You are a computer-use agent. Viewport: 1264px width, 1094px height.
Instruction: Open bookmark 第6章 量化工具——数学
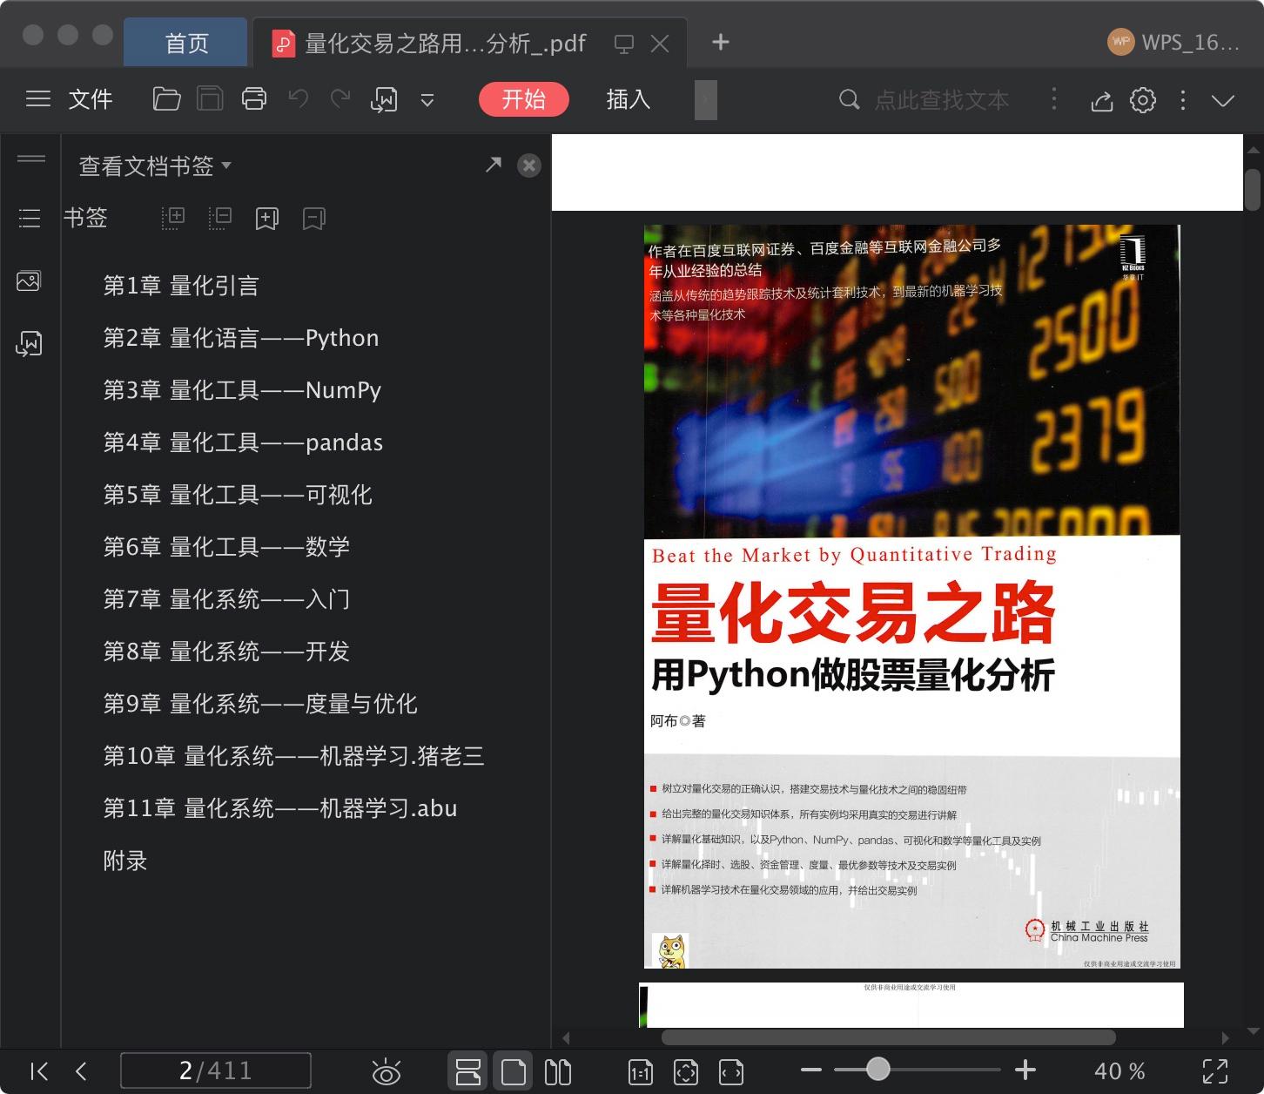226,547
